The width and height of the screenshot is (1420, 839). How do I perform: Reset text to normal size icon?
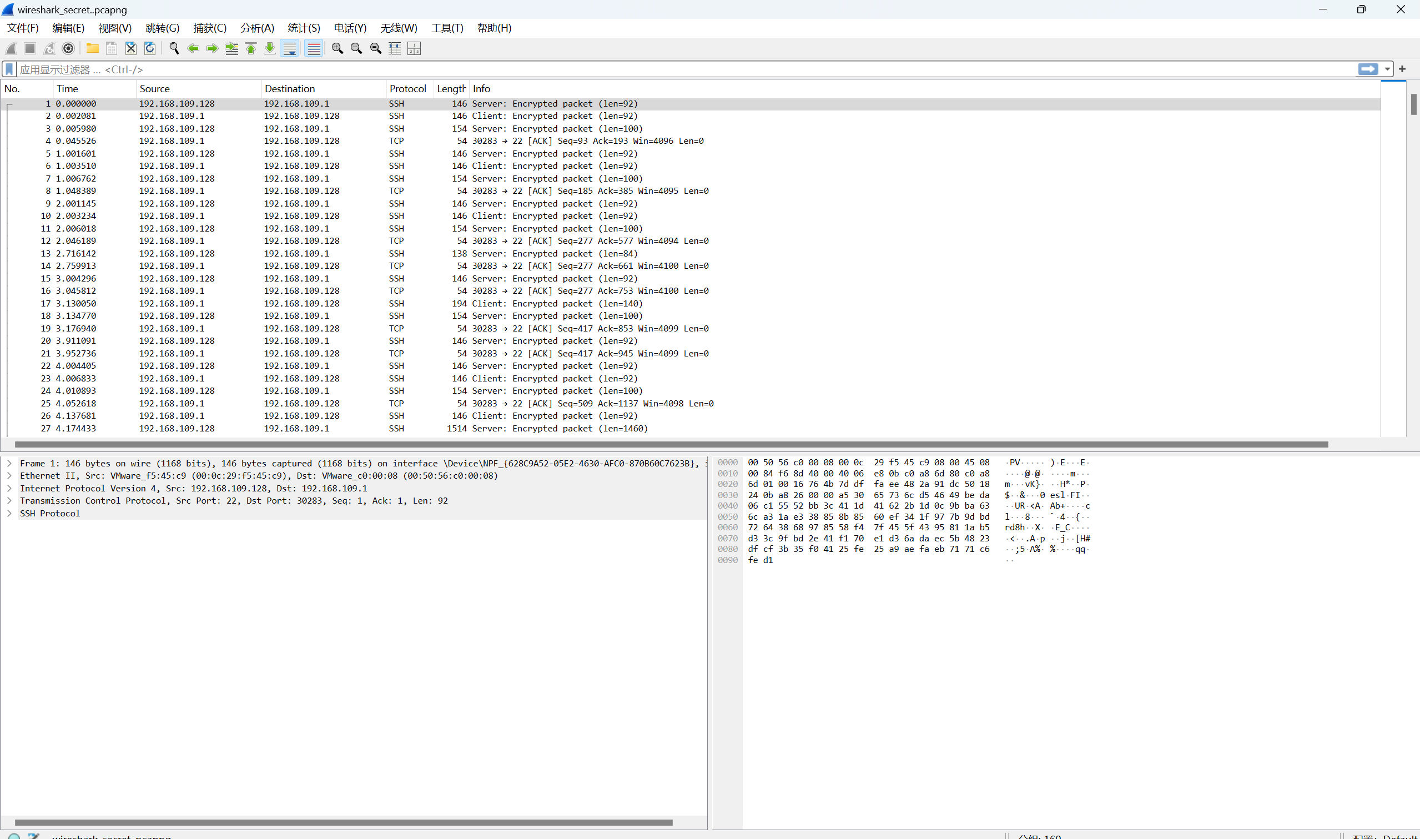coord(376,49)
